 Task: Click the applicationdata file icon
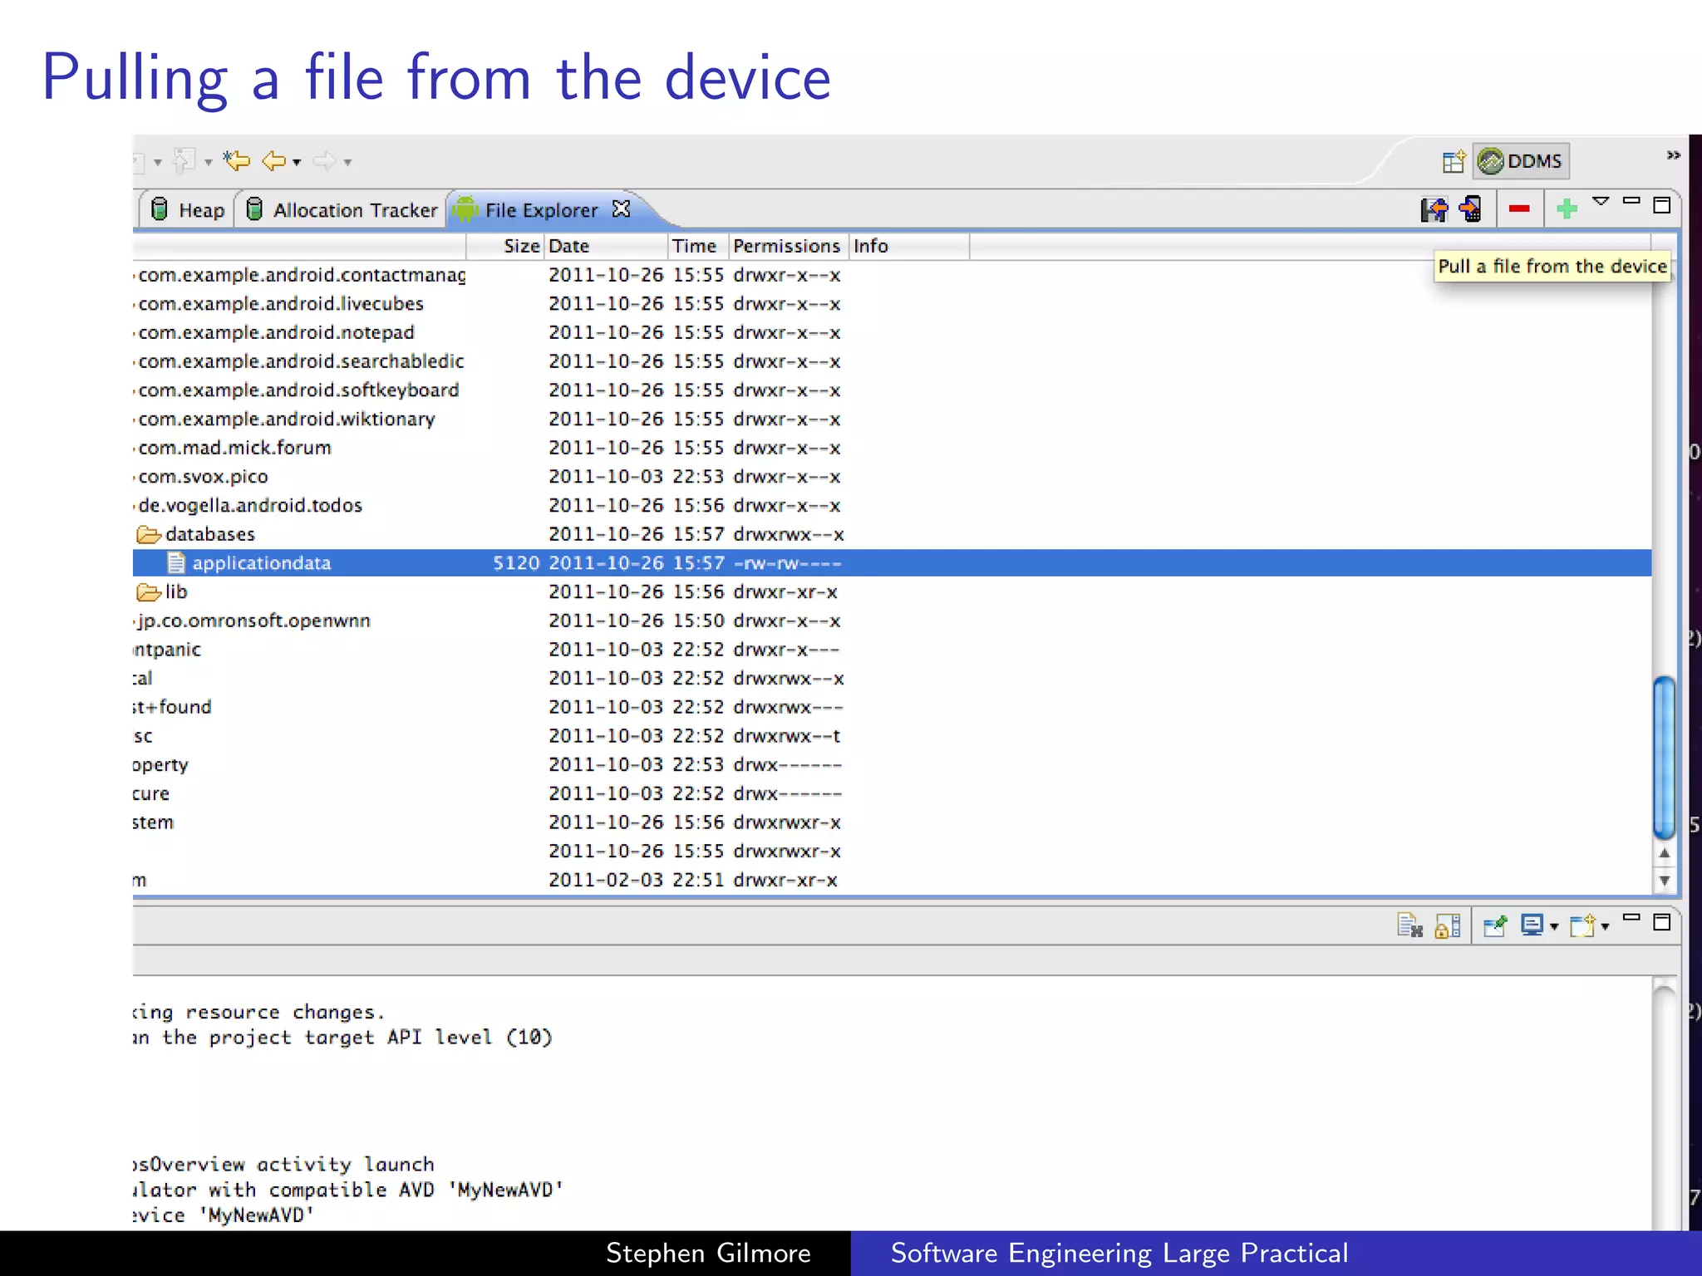click(175, 563)
